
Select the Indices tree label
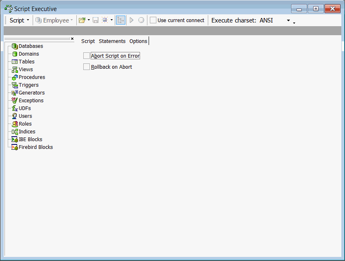coord(27,132)
